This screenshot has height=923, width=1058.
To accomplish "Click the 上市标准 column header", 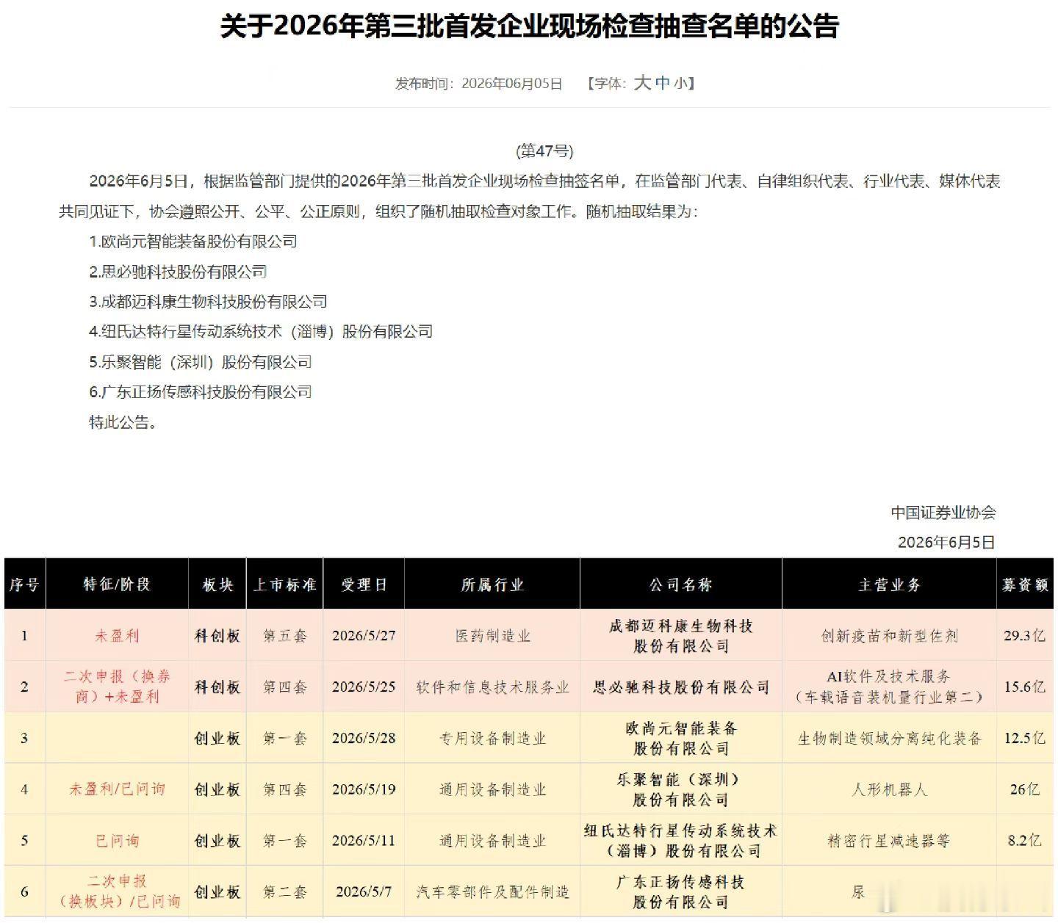I will pos(284,584).
